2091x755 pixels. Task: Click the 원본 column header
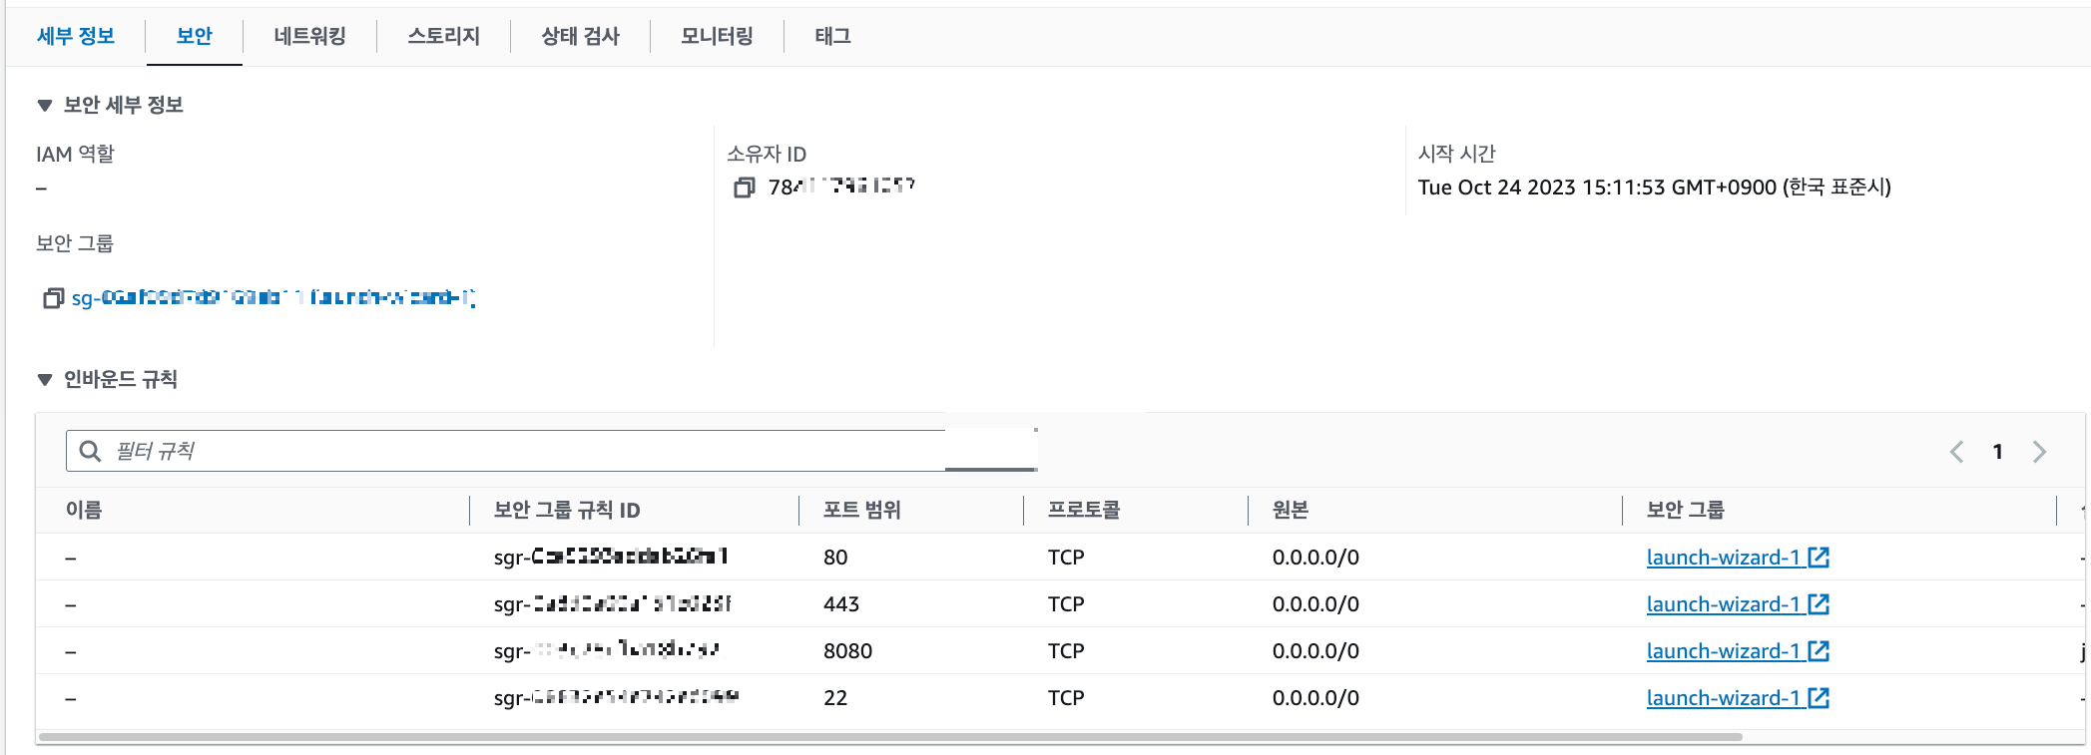pos(1291,510)
